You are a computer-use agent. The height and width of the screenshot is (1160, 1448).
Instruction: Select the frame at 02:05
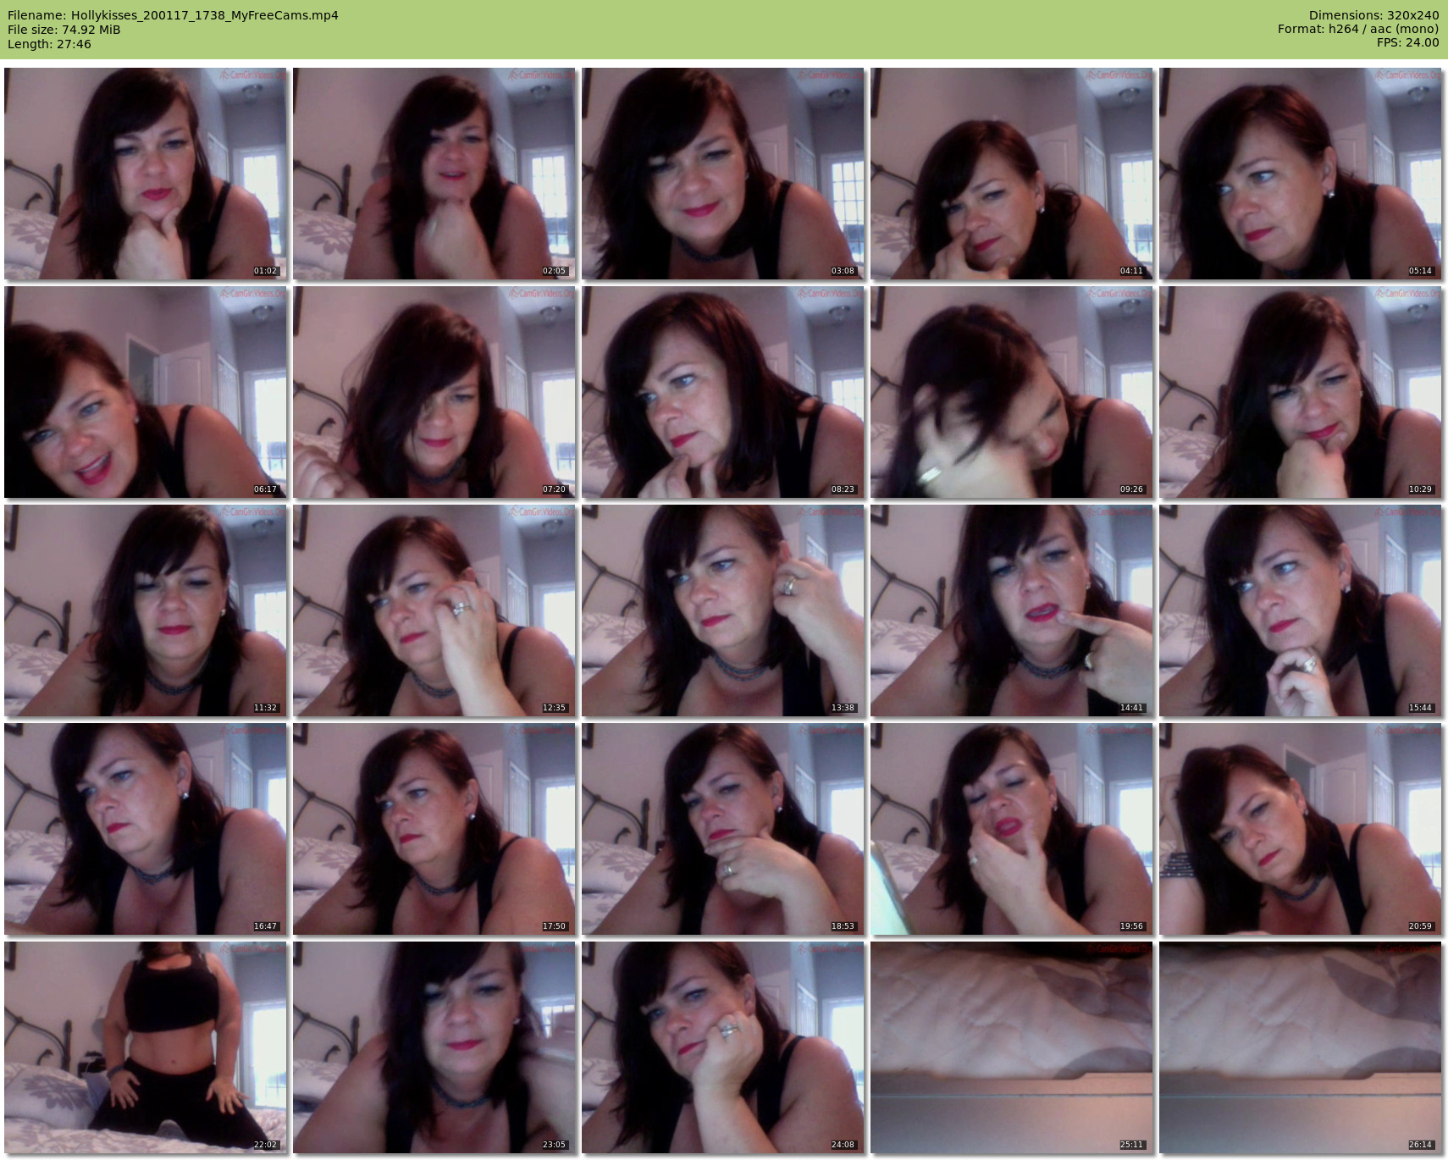(x=434, y=174)
